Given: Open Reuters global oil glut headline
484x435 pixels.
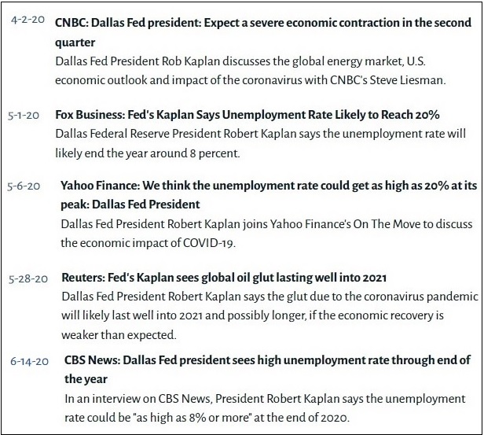Looking at the screenshot, I should (x=224, y=278).
